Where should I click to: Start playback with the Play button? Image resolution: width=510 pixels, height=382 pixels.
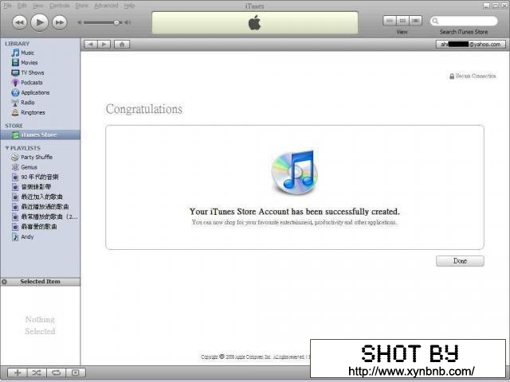[x=39, y=22]
